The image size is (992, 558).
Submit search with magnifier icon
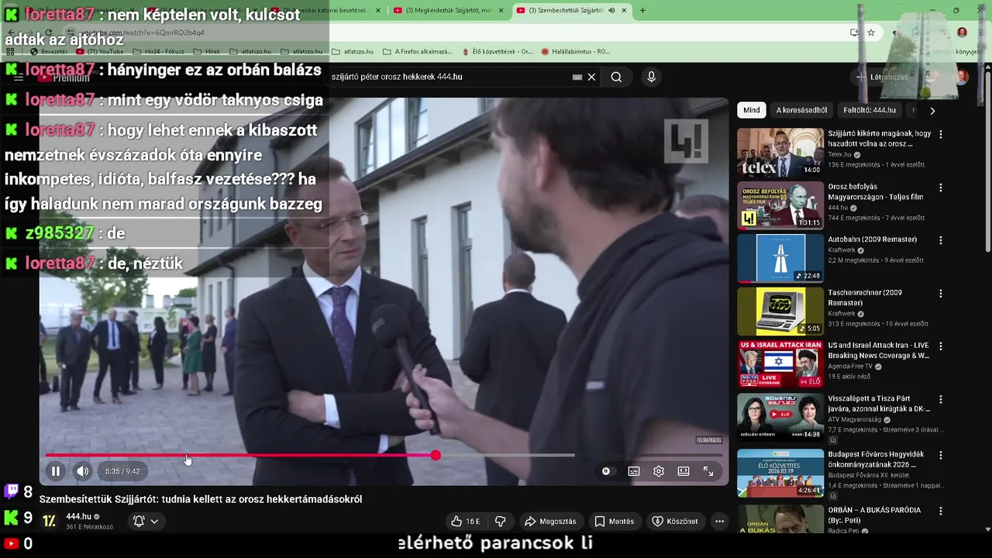[x=616, y=77]
